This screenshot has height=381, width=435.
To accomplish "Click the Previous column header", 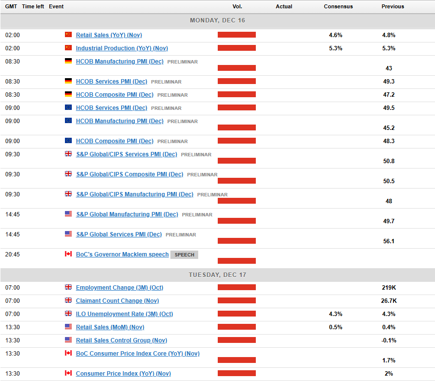I will [393, 6].
